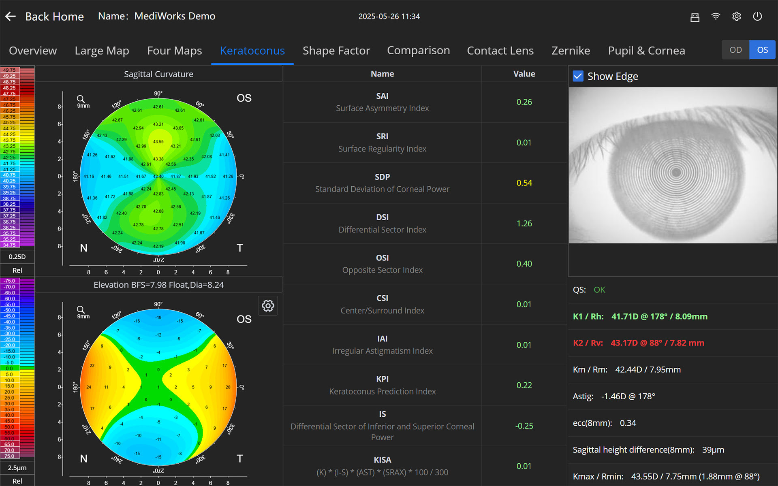This screenshot has width=778, height=486.
Task: Open Elevation BFS map type selector
Action: click(158, 285)
